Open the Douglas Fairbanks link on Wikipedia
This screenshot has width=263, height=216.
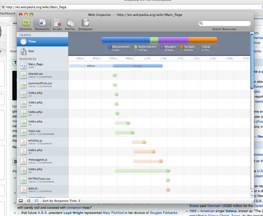[164, 213]
